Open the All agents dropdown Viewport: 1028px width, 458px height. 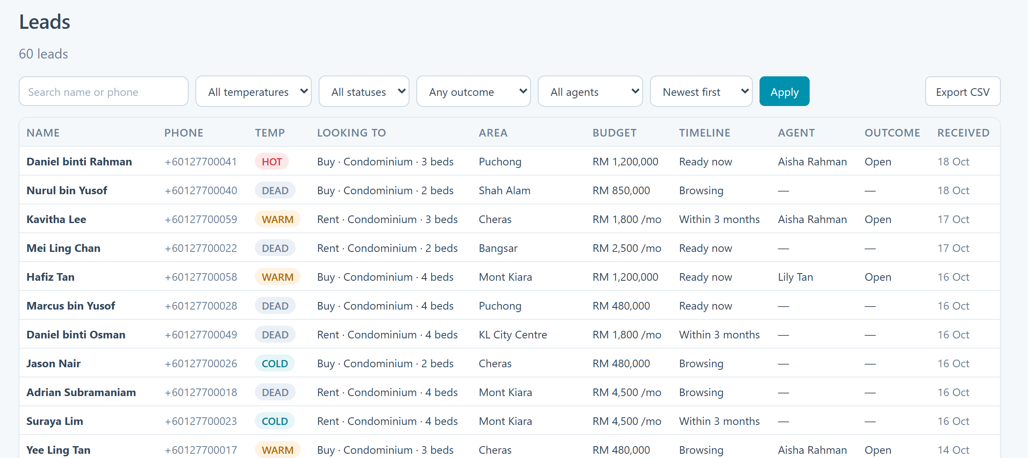click(590, 91)
